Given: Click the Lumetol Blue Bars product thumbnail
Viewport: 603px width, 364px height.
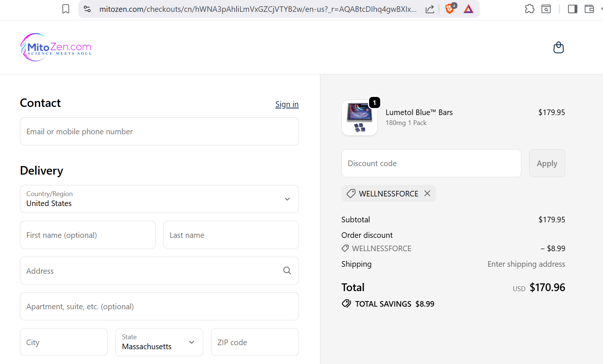Looking at the screenshot, I should pos(360,118).
